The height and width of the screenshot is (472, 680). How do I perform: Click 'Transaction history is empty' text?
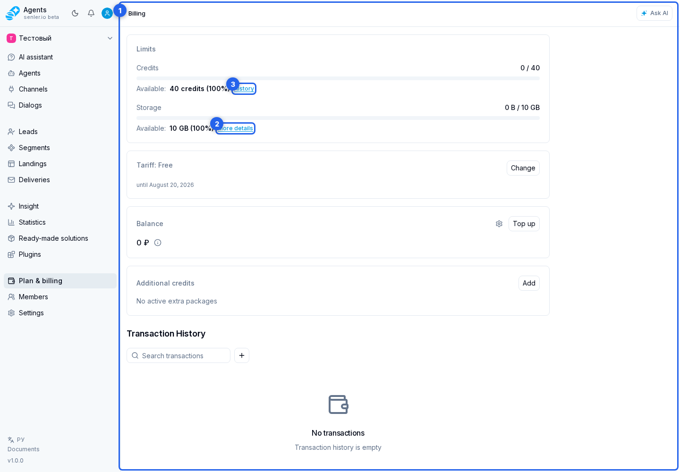338,447
